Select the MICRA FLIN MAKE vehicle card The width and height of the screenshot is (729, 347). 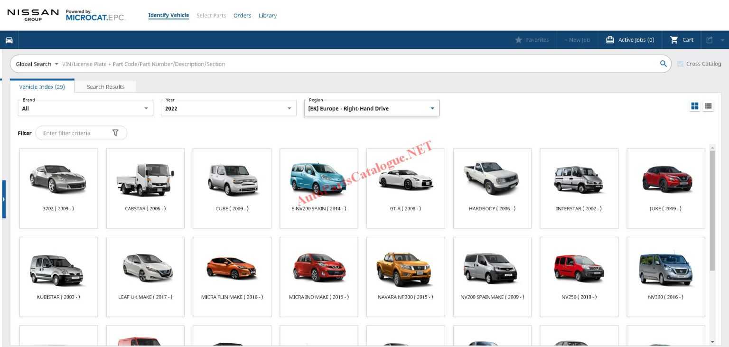point(232,277)
